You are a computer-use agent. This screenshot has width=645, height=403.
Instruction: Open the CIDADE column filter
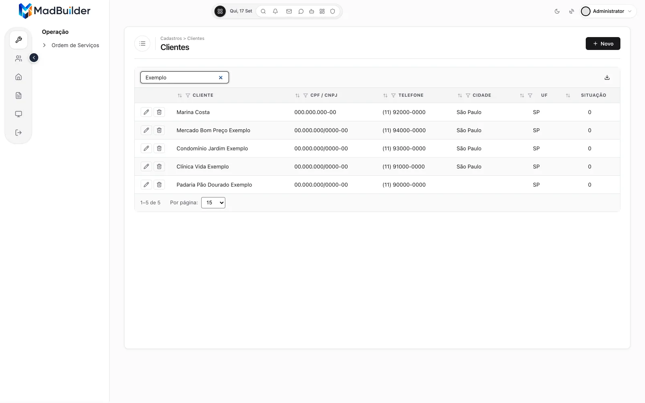click(468, 96)
